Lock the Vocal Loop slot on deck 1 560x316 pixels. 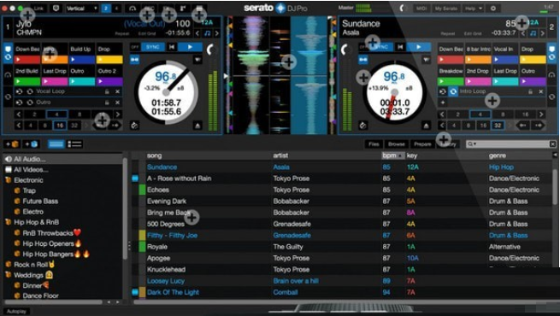click(106, 91)
